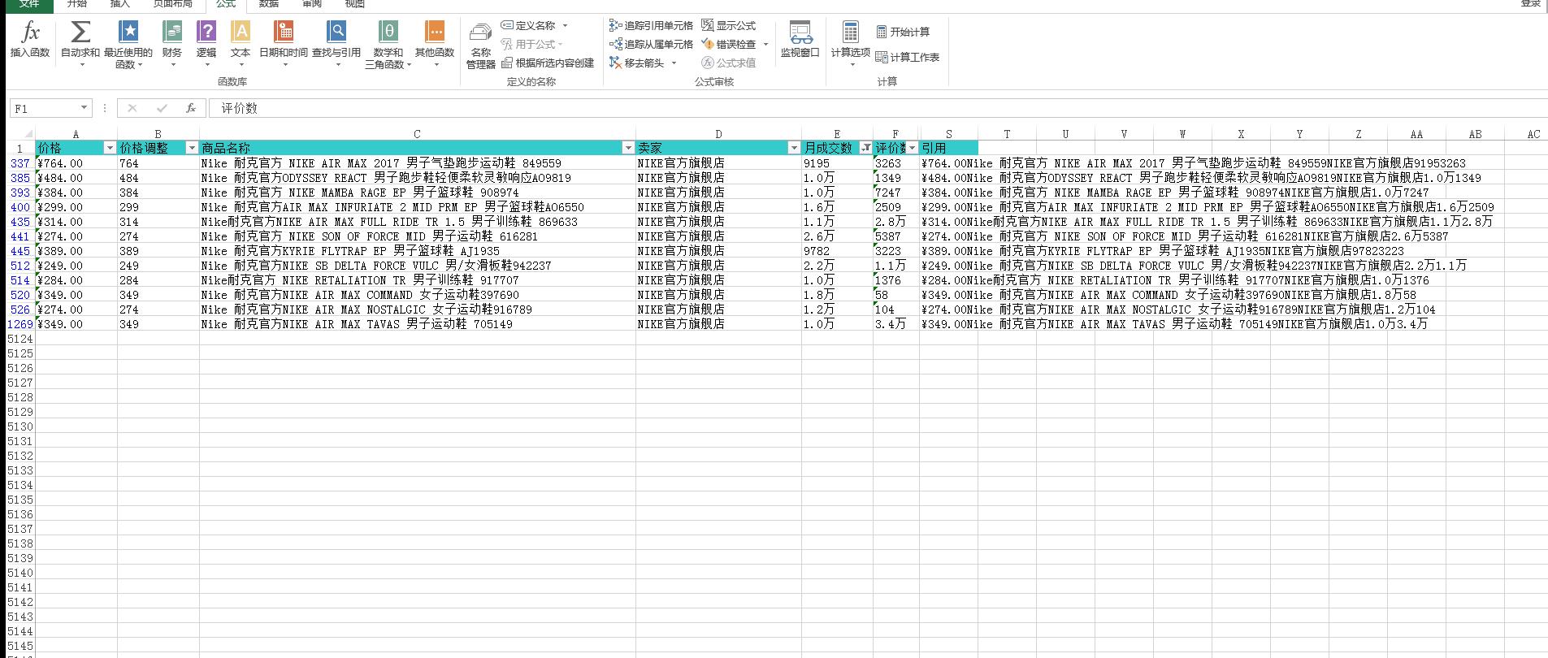Expand the Remove Arrows (移去箭头) dropdown arrow

coord(674,63)
